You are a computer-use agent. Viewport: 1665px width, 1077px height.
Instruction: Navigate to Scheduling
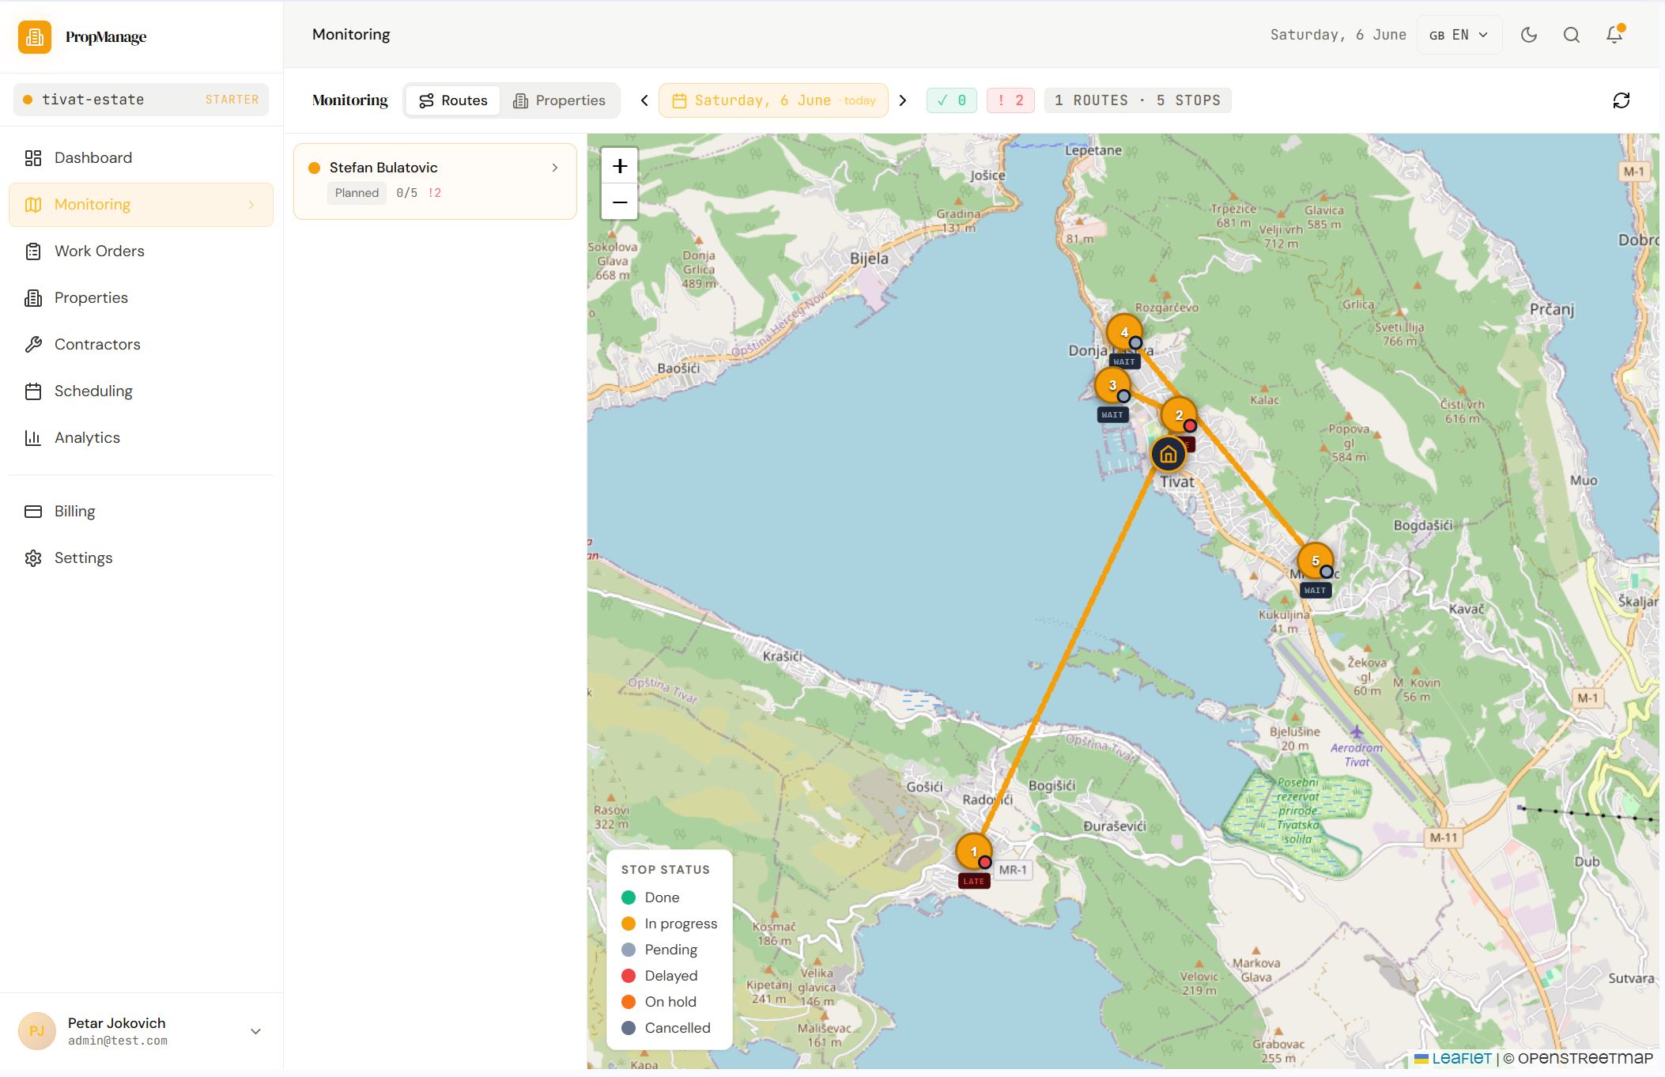click(x=141, y=391)
